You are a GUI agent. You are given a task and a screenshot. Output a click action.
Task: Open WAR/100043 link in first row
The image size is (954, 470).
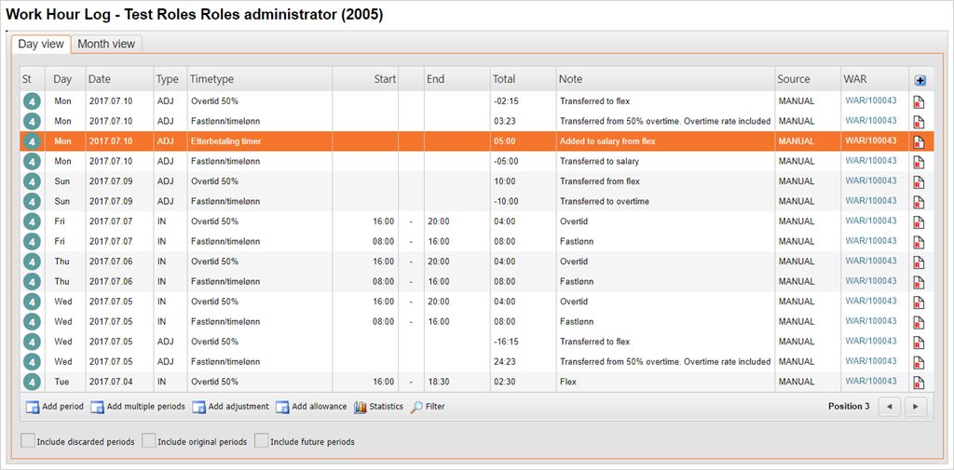click(870, 101)
